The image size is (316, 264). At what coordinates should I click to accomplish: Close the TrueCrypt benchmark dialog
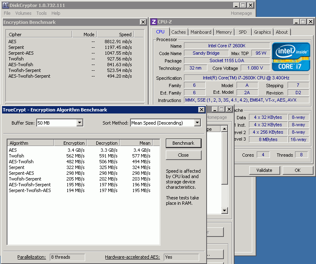point(201,110)
